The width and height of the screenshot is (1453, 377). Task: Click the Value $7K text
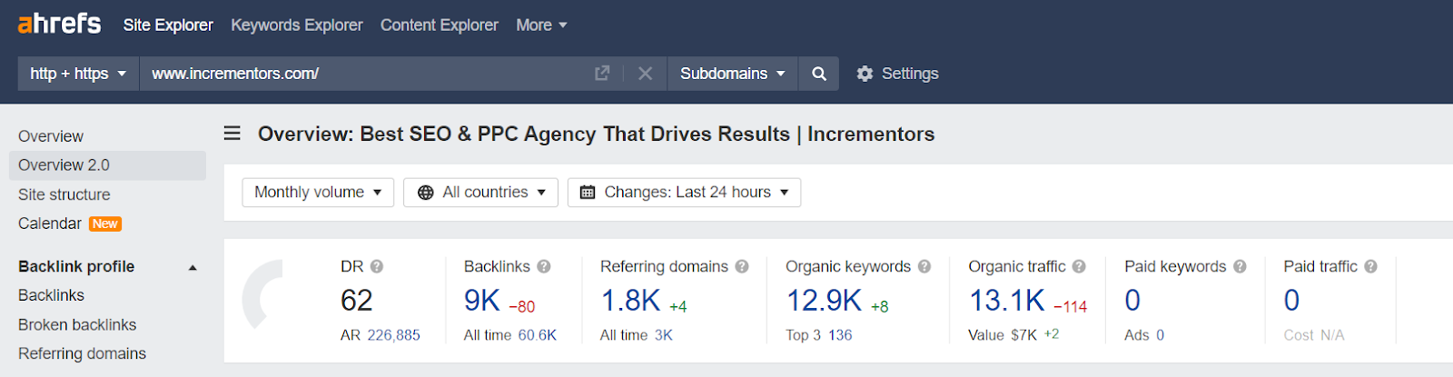(1003, 335)
